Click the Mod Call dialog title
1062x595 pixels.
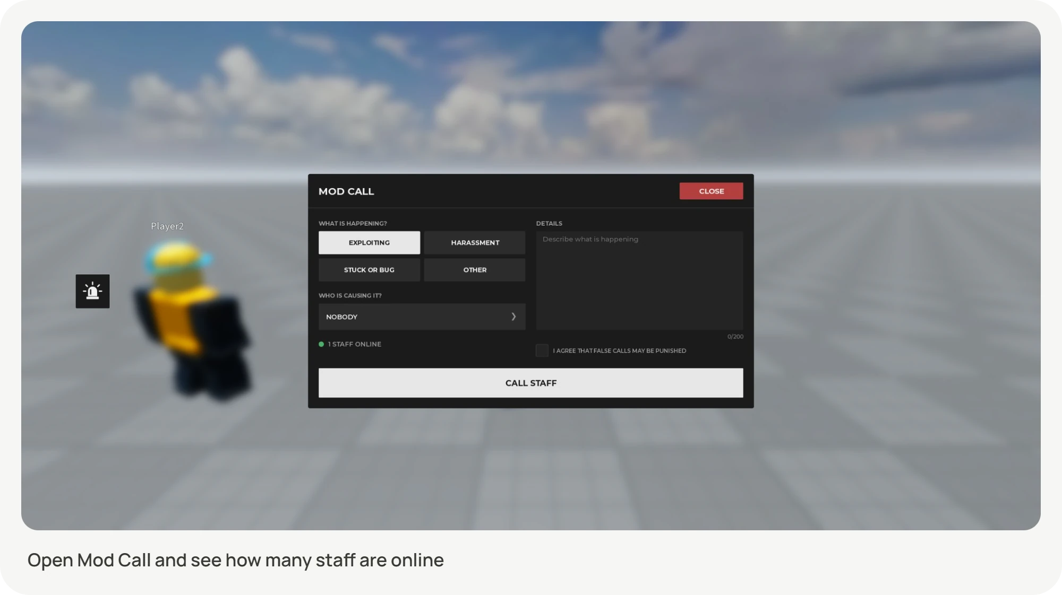[346, 191]
